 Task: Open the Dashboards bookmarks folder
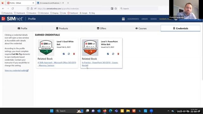20,13
